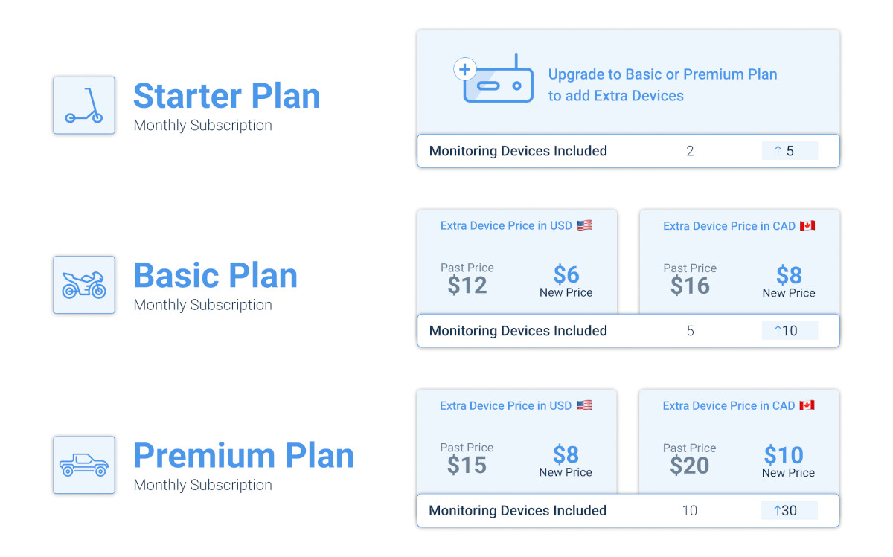This screenshot has width=893, height=557.
Task: Click the Canada flag in Basic Plan
Action: tap(807, 225)
